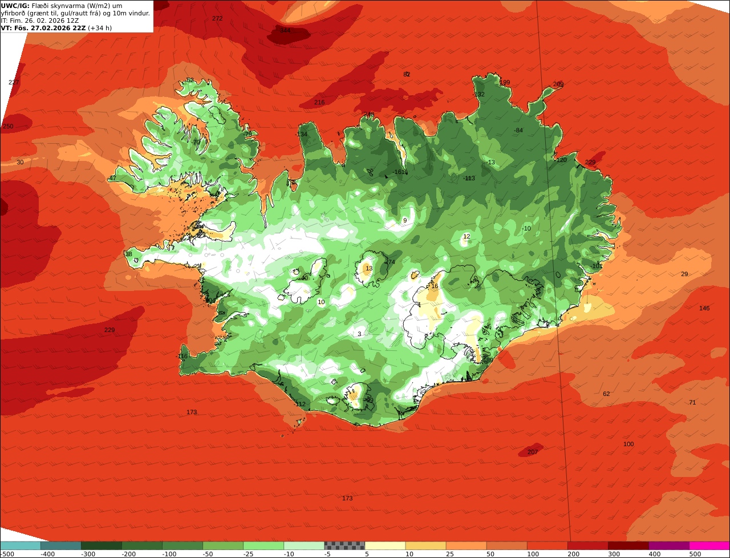This screenshot has height=558, width=730.
Task: Click the map value '38'
Action: [128, 254]
